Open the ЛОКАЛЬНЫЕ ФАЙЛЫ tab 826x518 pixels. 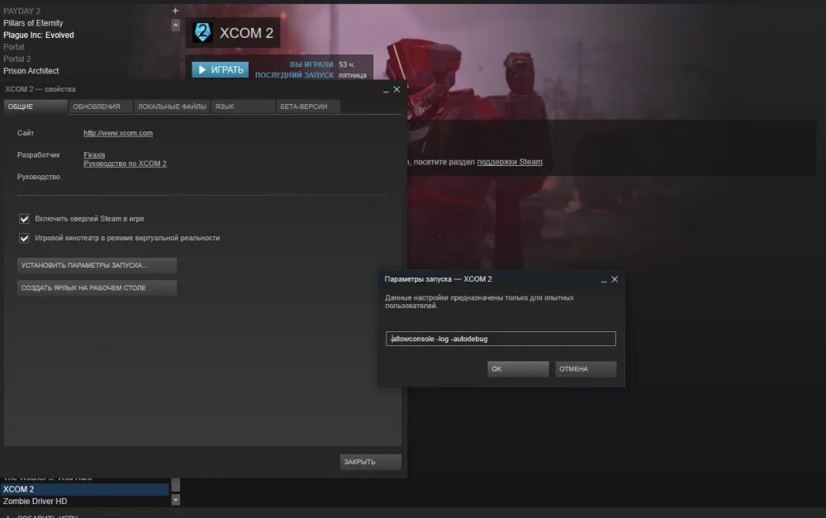[172, 107]
